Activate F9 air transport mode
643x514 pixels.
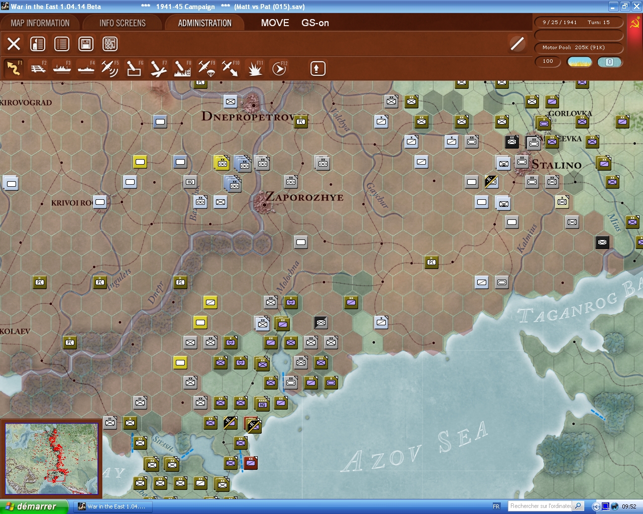[206, 68]
